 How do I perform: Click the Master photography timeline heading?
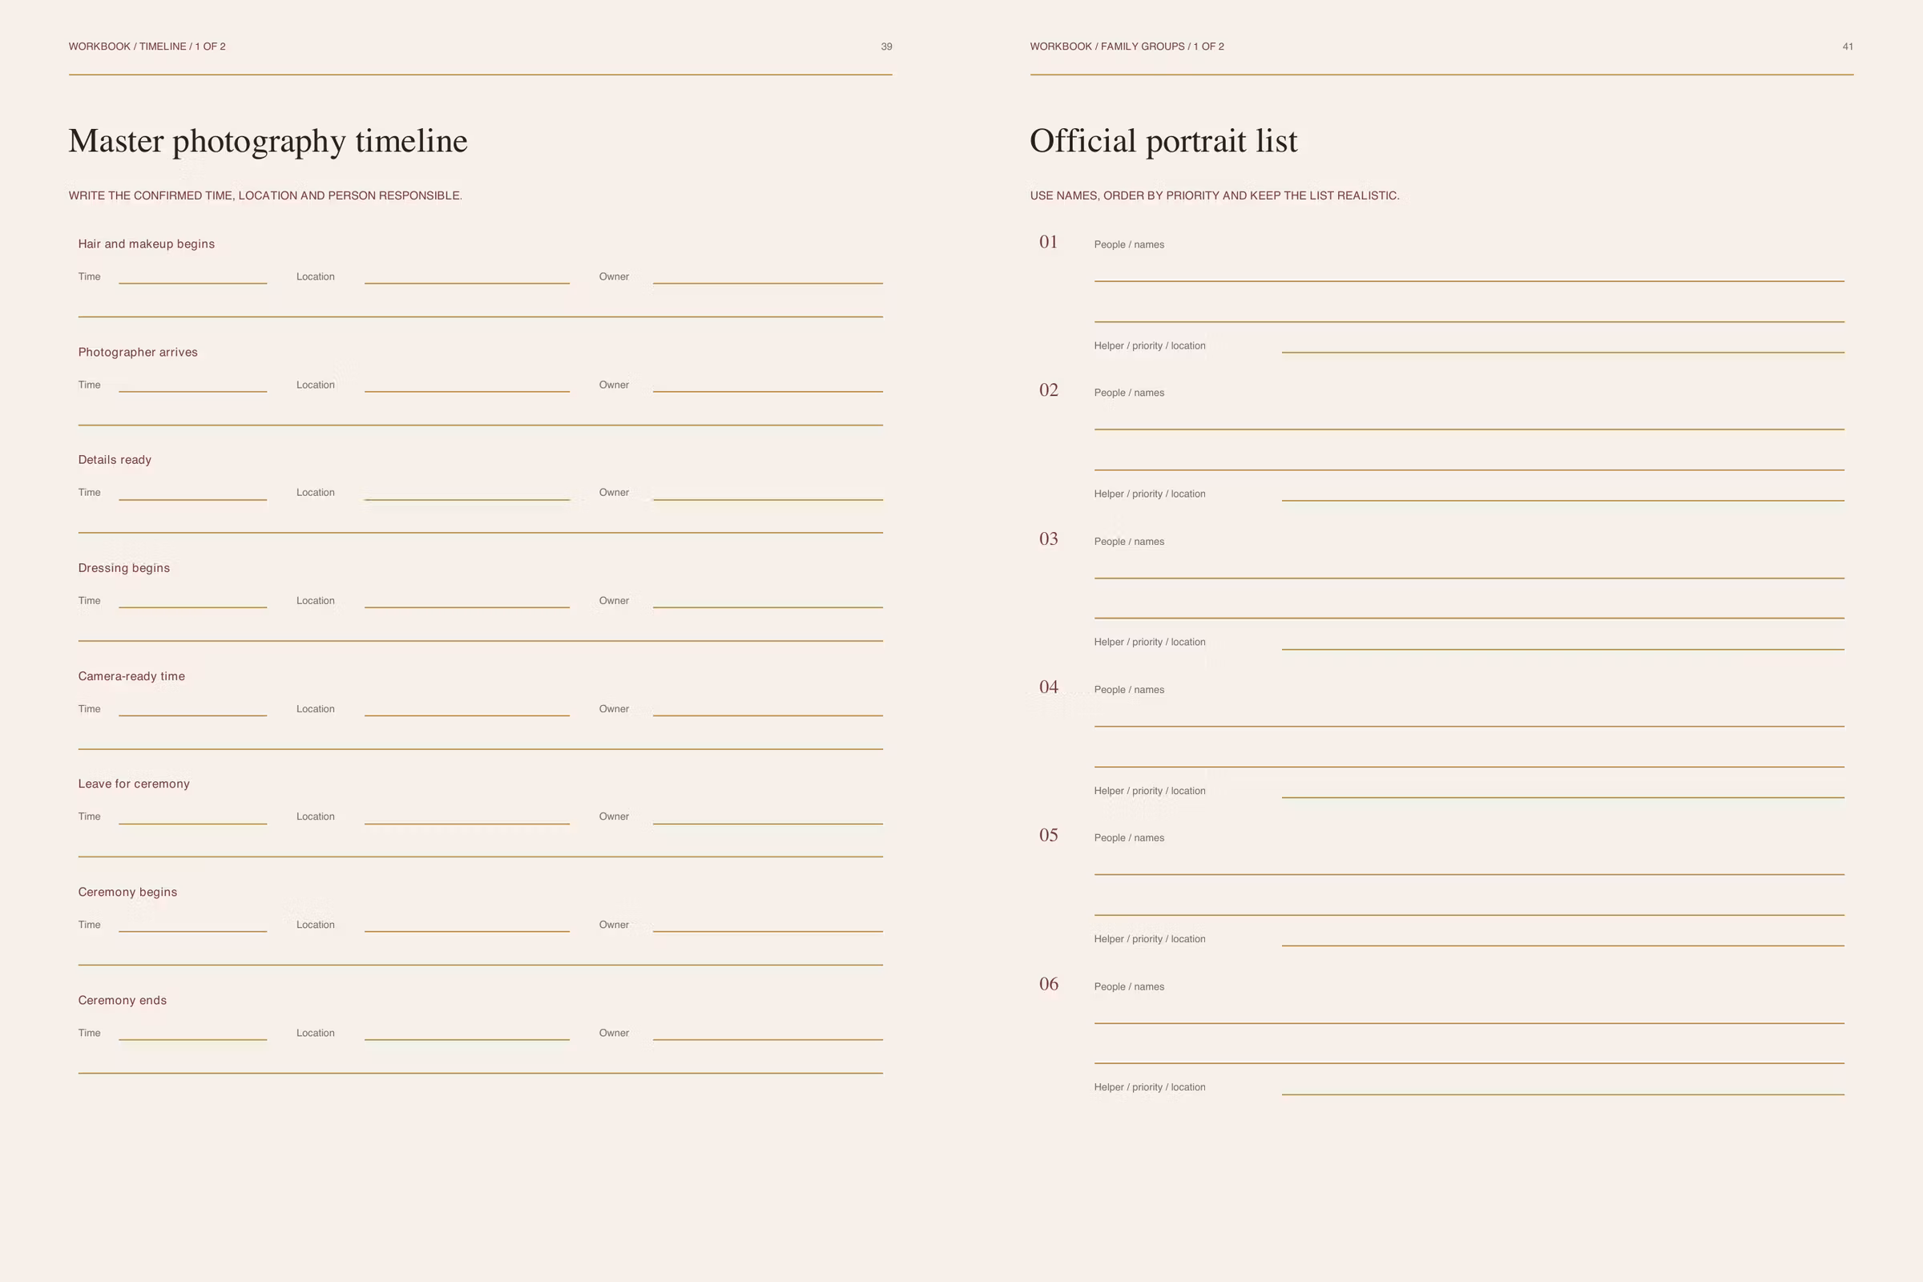pos(268,142)
